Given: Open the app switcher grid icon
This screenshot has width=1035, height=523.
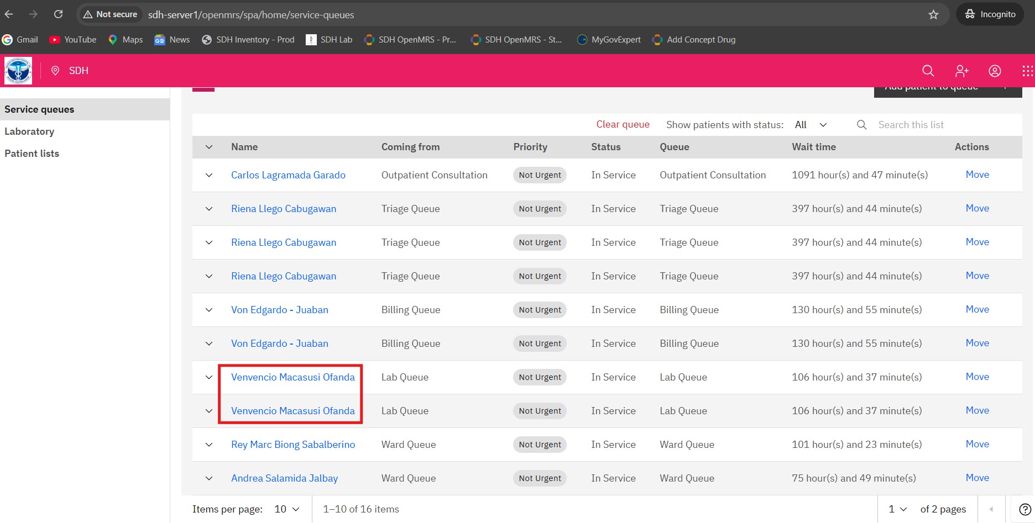Looking at the screenshot, I should pos(1027,71).
